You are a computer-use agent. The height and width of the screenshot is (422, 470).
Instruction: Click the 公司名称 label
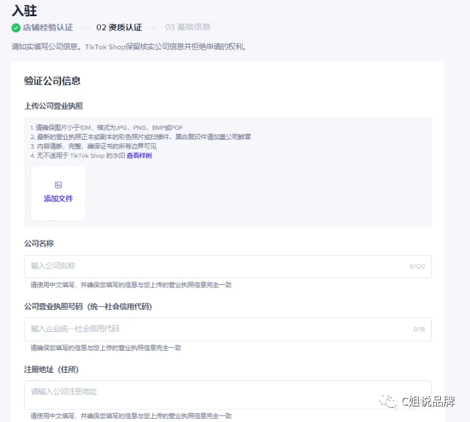(x=39, y=243)
